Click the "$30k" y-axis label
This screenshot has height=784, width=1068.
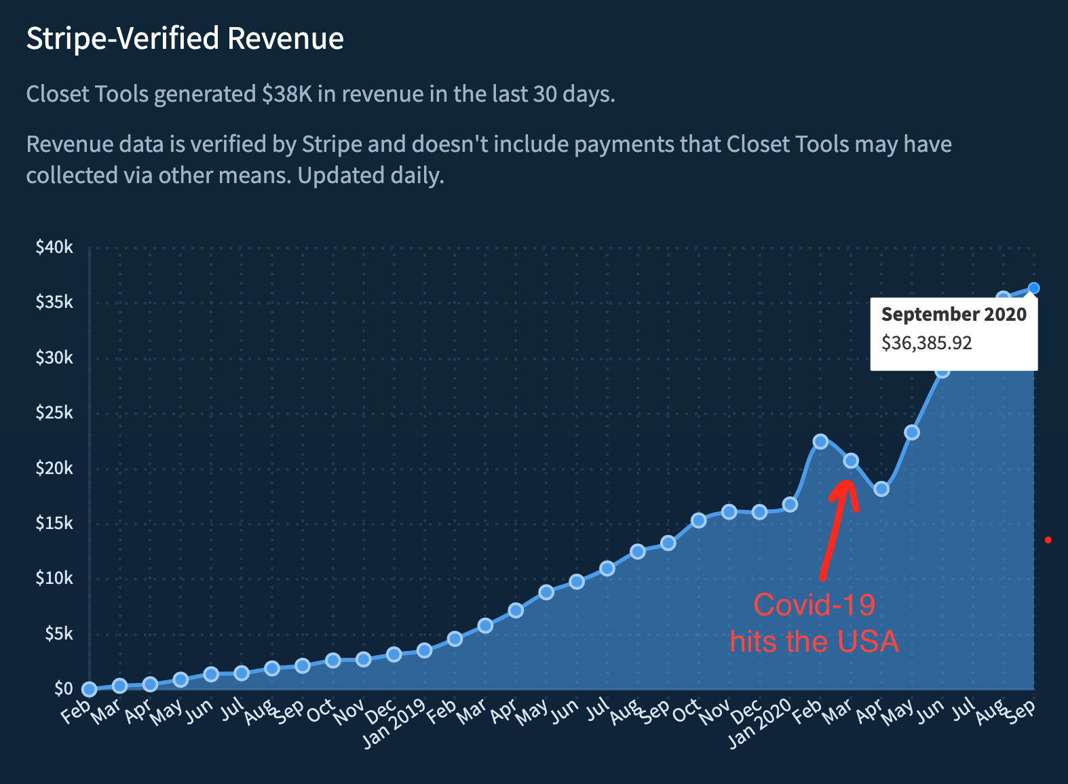click(x=54, y=357)
